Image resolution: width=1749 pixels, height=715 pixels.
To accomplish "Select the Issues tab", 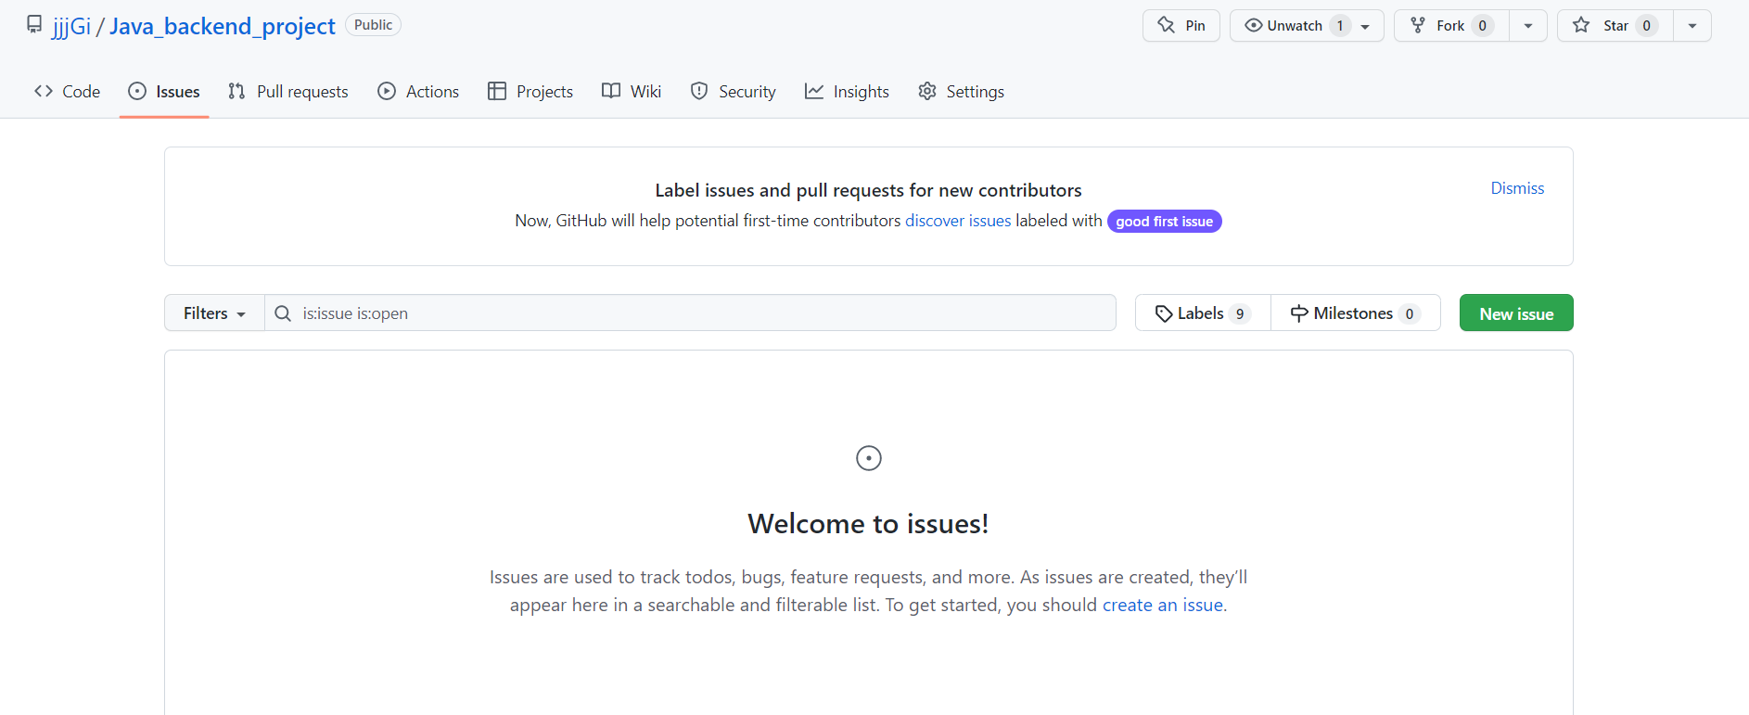I will [x=164, y=91].
